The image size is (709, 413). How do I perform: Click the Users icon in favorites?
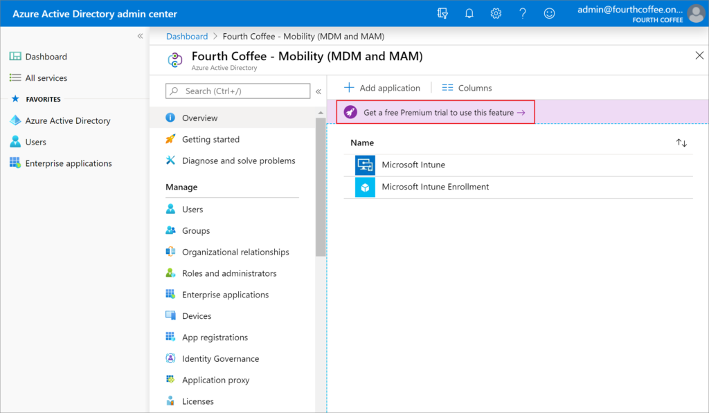tap(15, 141)
